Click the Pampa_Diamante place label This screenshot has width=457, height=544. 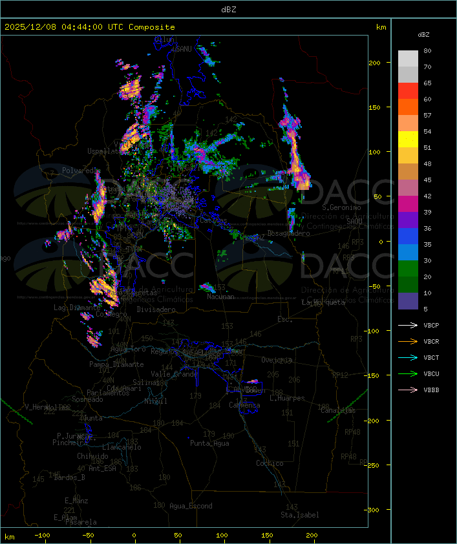point(116,364)
